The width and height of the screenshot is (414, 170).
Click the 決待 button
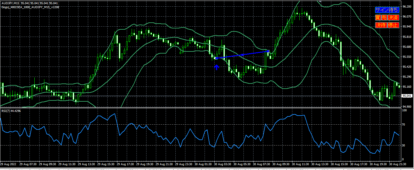coord(381,25)
